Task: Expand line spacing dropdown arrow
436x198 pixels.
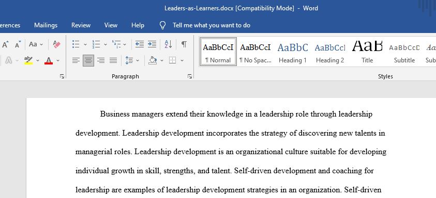Action: 138,60
